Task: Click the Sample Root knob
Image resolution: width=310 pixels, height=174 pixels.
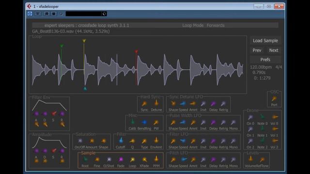Action: (x=85, y=159)
